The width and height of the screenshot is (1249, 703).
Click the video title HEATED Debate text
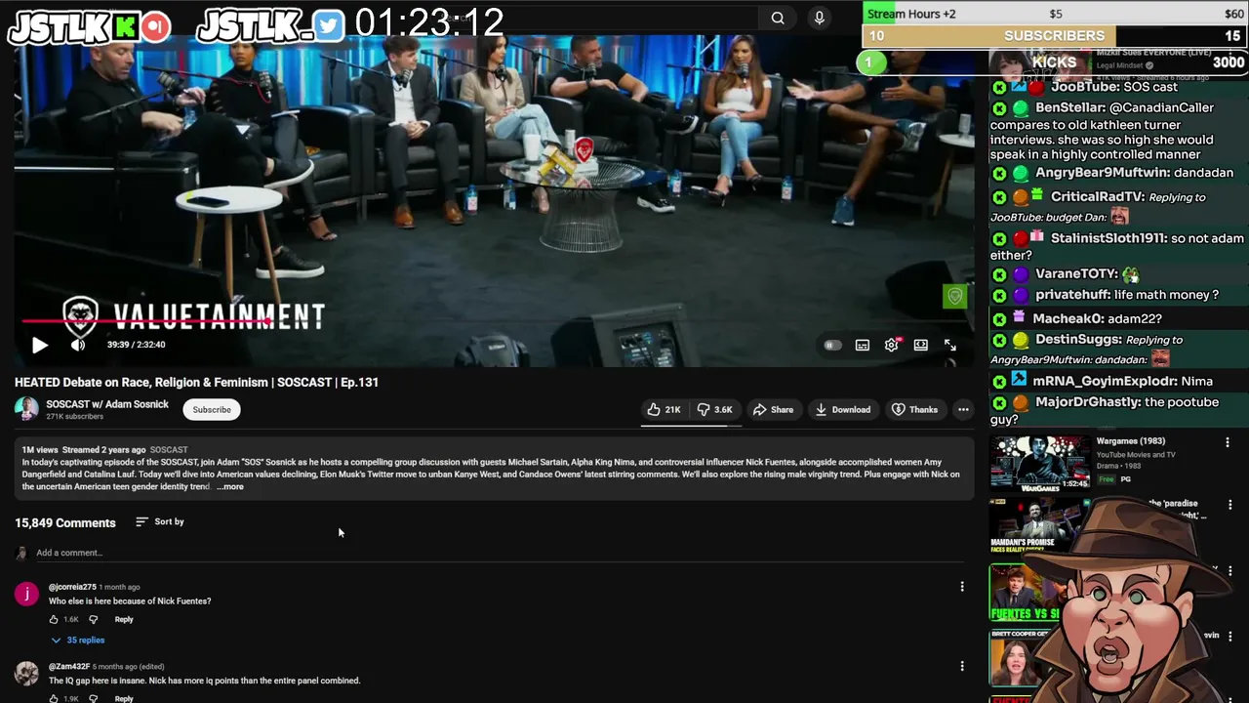tap(196, 382)
